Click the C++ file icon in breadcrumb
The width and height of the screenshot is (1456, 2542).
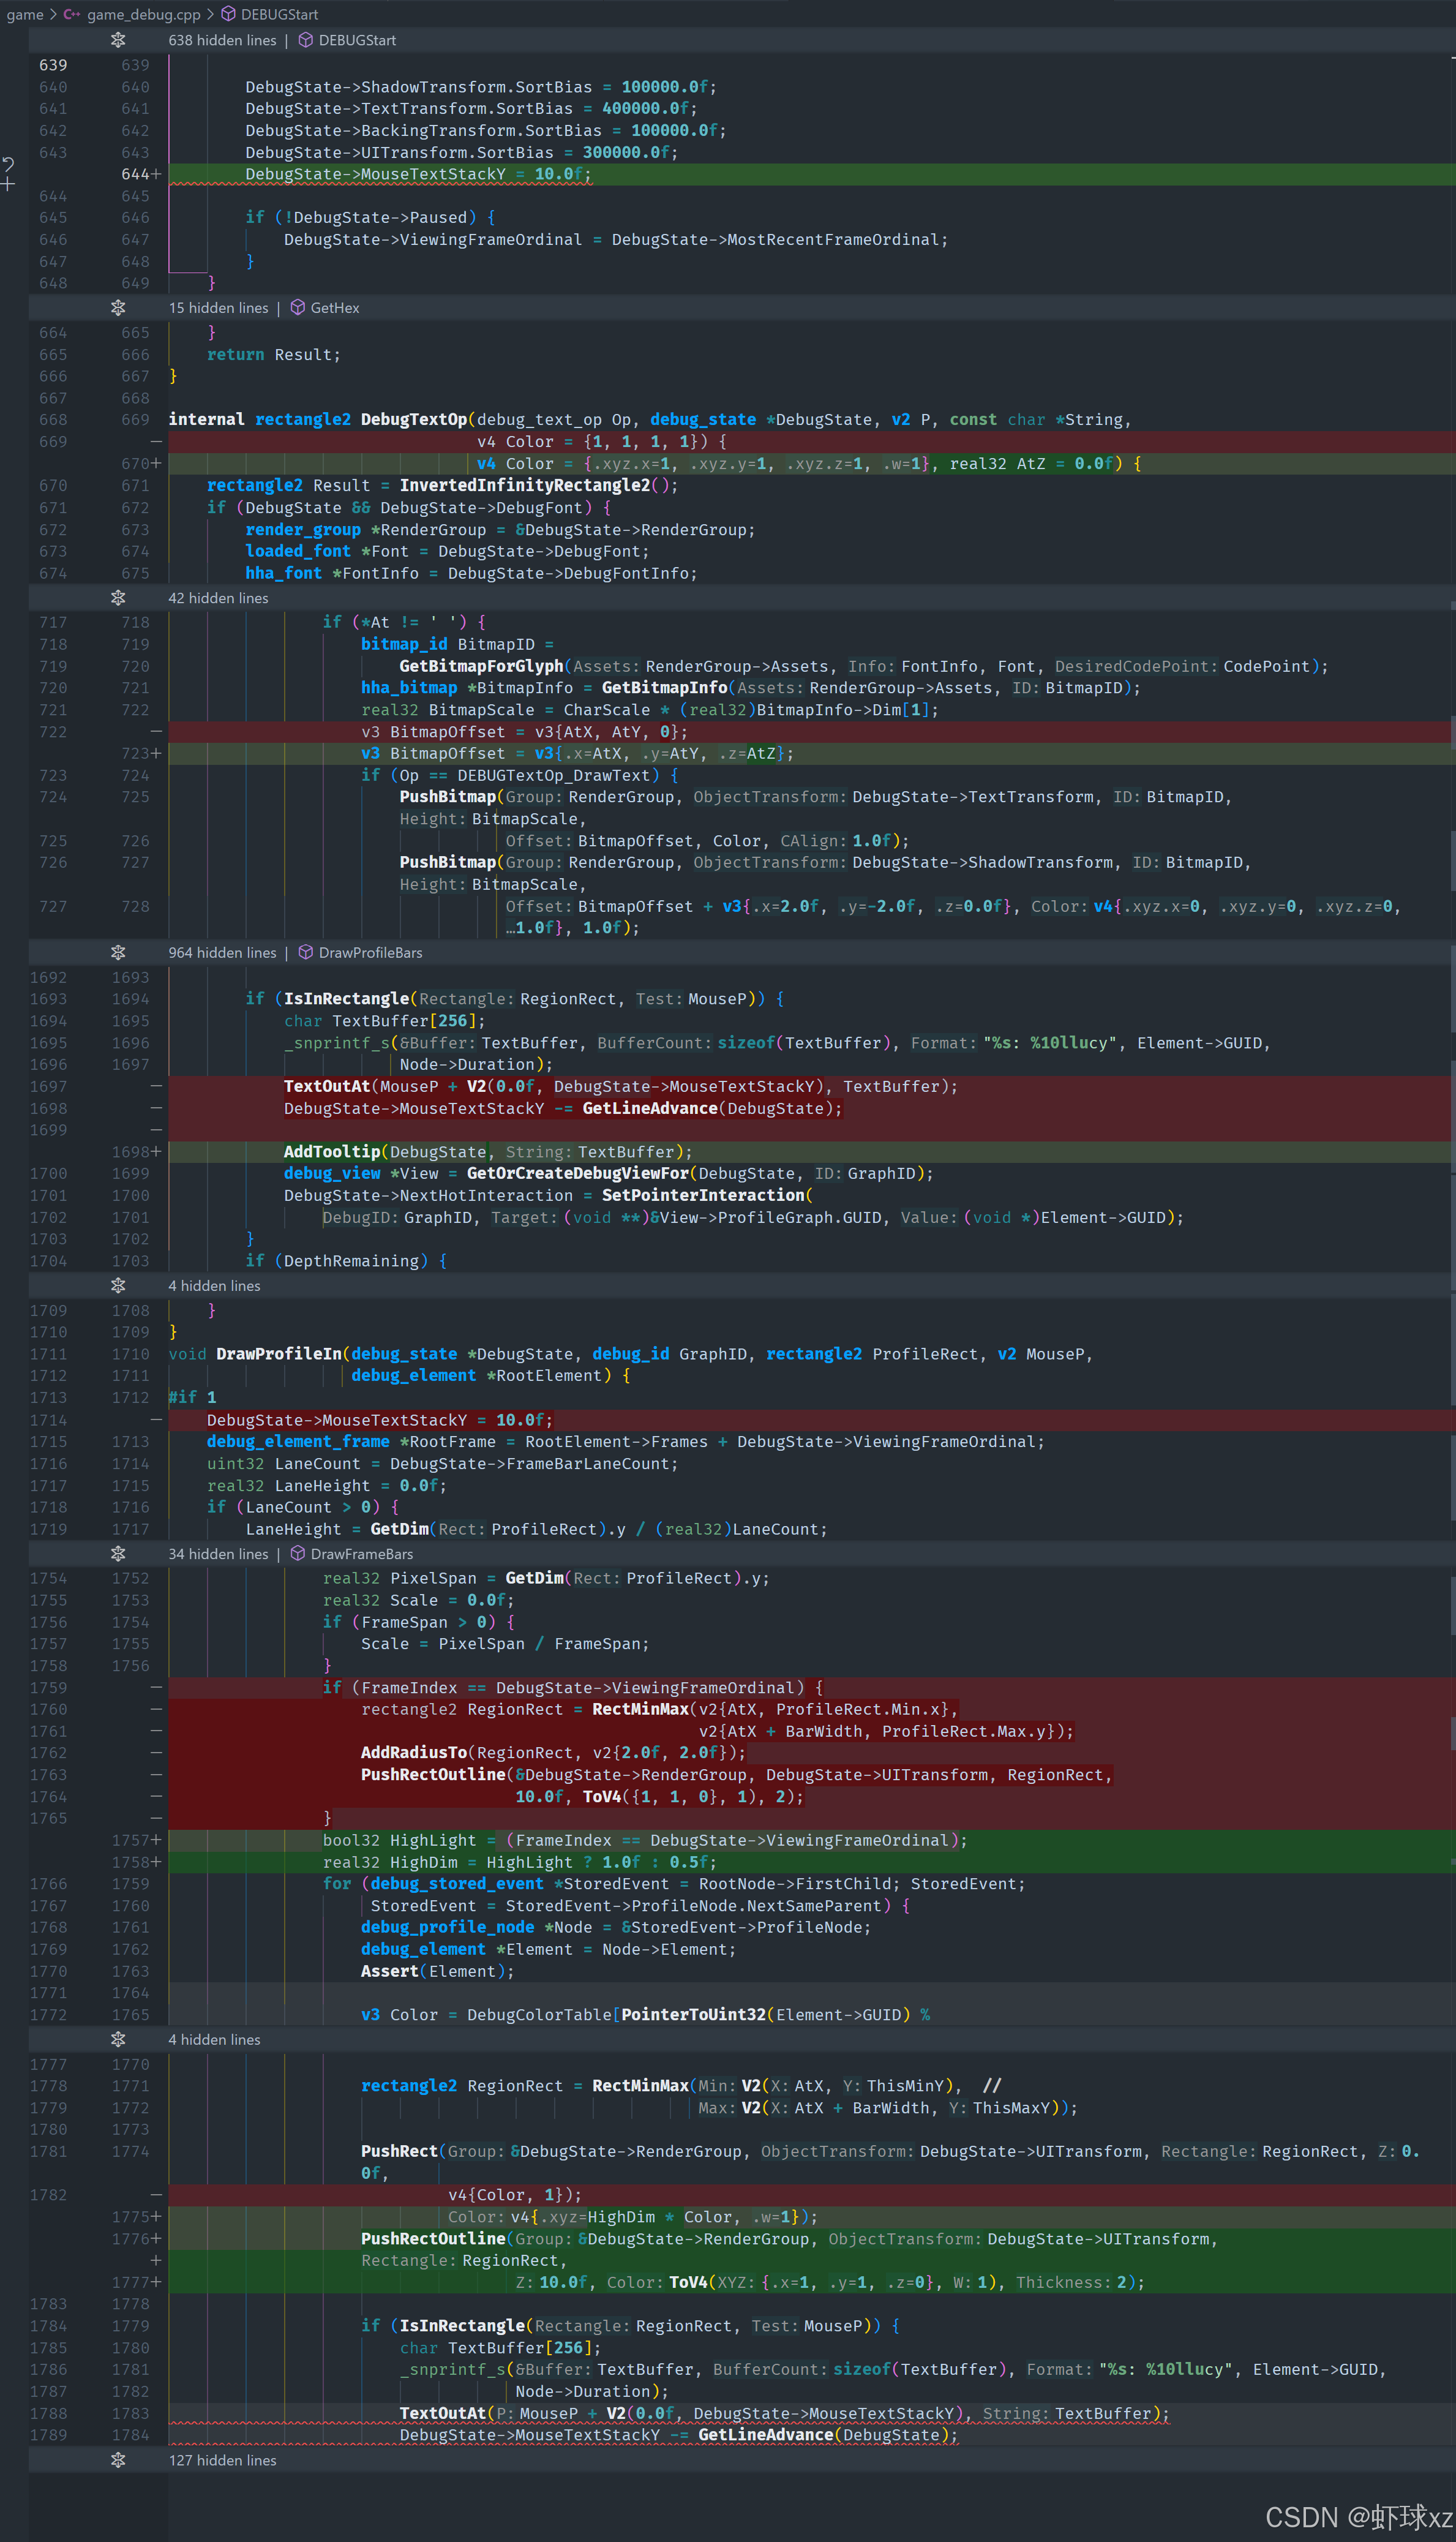pyautogui.click(x=72, y=14)
